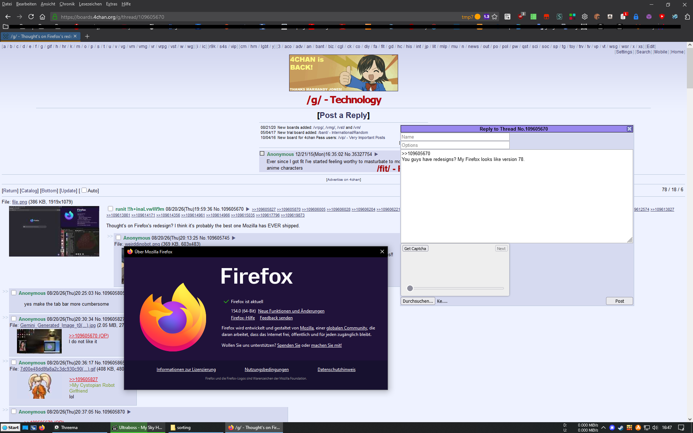
Task: Open the volume control in system tray
Action: 655,428
